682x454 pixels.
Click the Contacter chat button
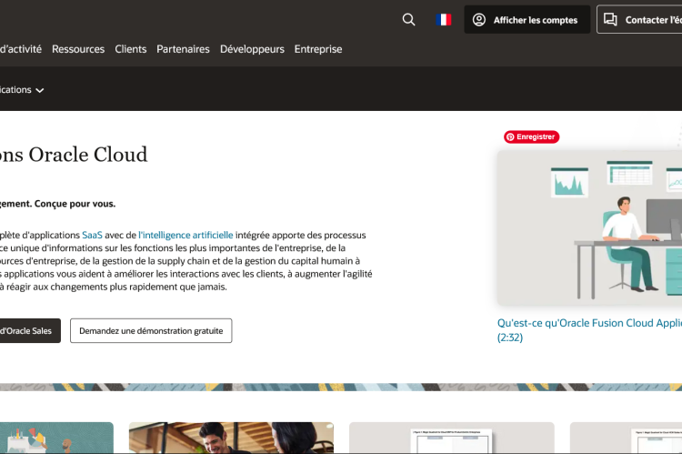point(641,19)
